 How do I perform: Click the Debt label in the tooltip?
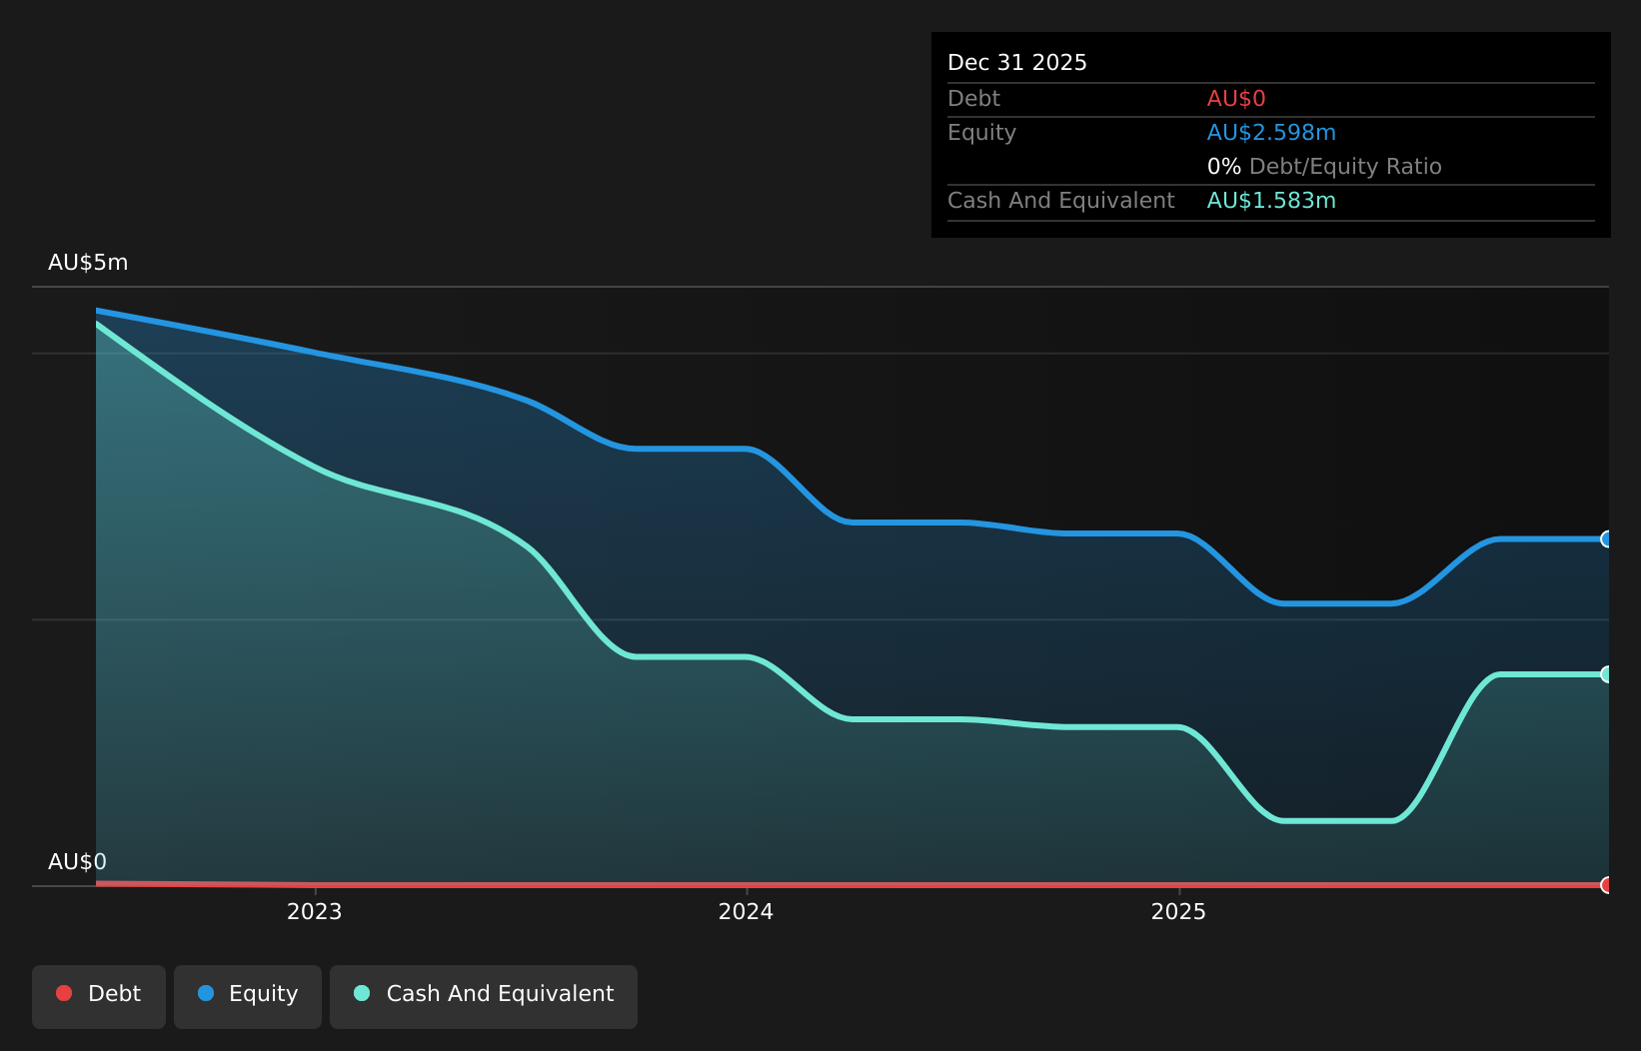pyautogui.click(x=973, y=99)
